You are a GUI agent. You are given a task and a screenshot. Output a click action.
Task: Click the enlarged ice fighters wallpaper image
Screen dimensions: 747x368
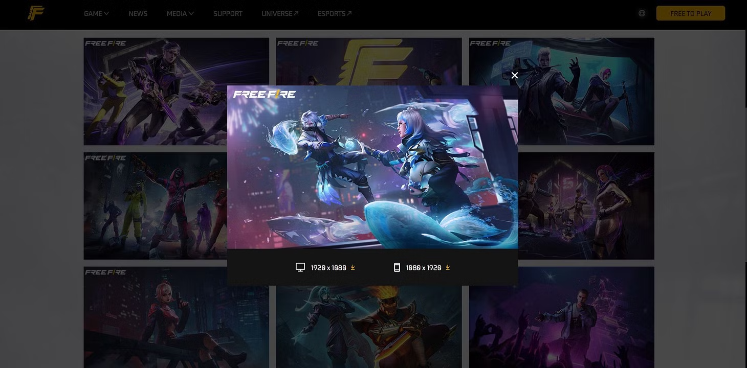[x=372, y=167]
